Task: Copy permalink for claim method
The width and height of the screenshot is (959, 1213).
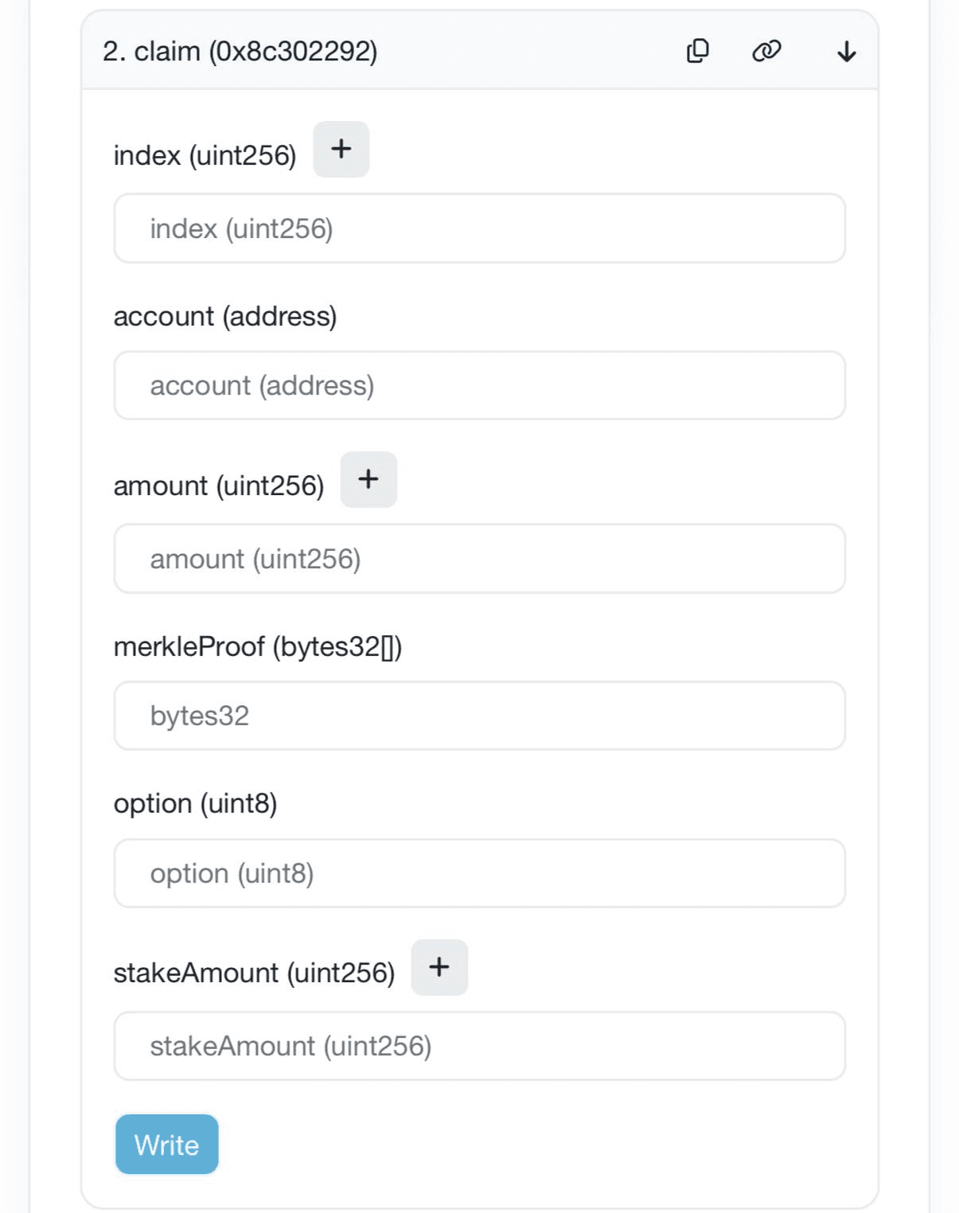Action: coord(766,51)
